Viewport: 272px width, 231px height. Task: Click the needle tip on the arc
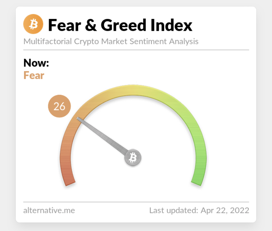coord(79,119)
